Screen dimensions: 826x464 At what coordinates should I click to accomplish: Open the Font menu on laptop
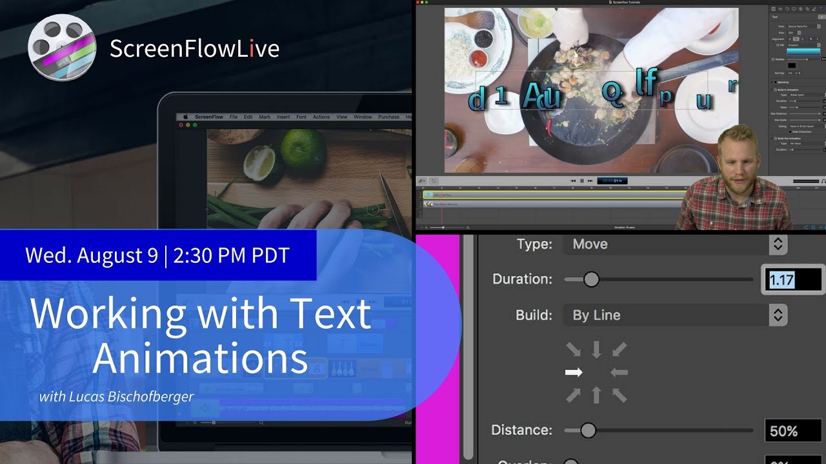point(301,117)
